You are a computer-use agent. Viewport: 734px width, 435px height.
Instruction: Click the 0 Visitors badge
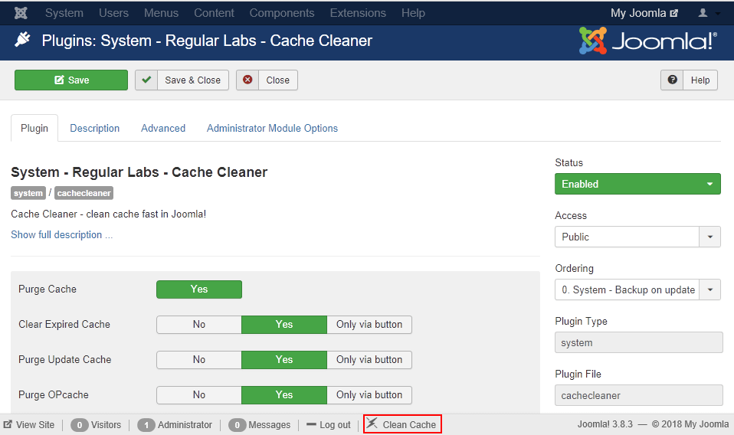pos(80,425)
